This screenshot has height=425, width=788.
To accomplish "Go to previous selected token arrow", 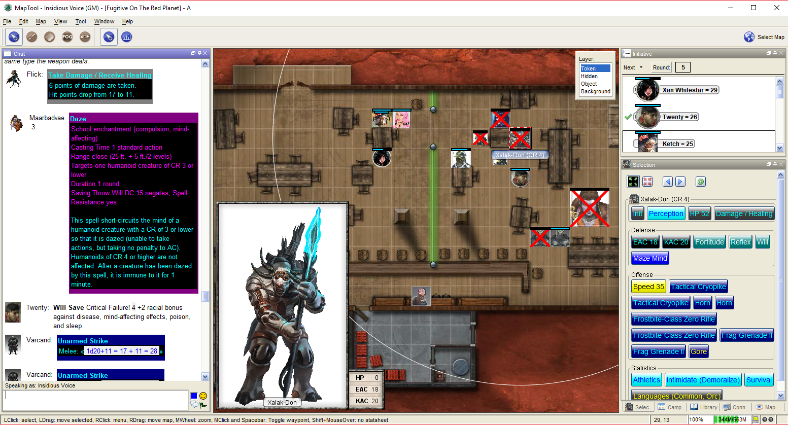I will pos(667,182).
